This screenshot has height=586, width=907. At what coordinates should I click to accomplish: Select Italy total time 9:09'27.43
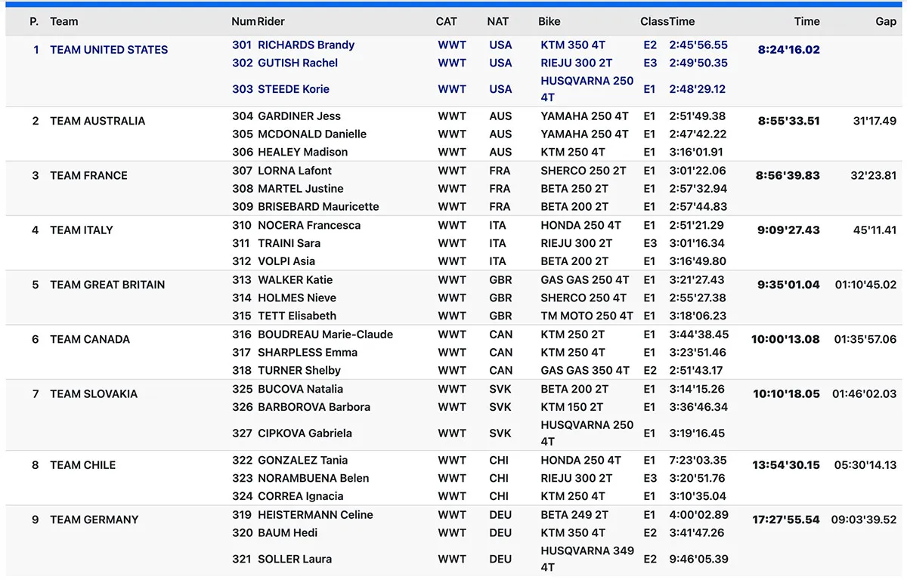789,230
